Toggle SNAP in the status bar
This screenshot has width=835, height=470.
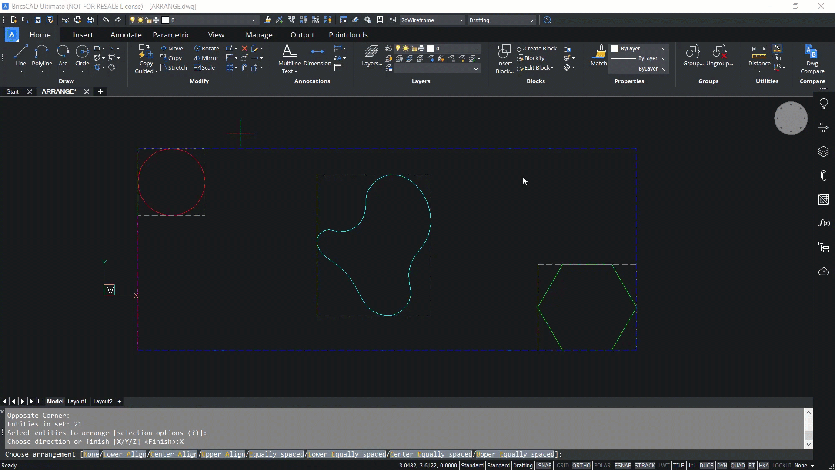point(544,465)
